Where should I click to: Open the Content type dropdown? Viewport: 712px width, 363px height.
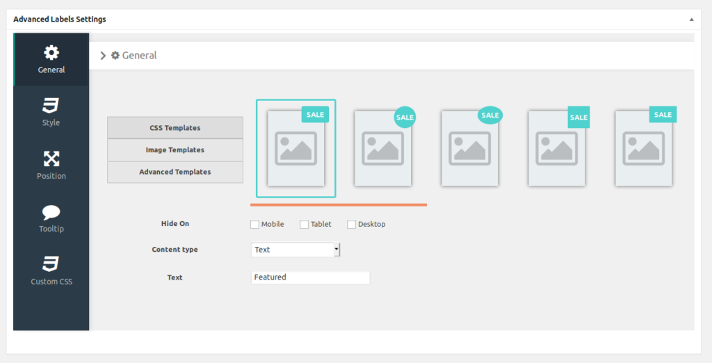296,250
